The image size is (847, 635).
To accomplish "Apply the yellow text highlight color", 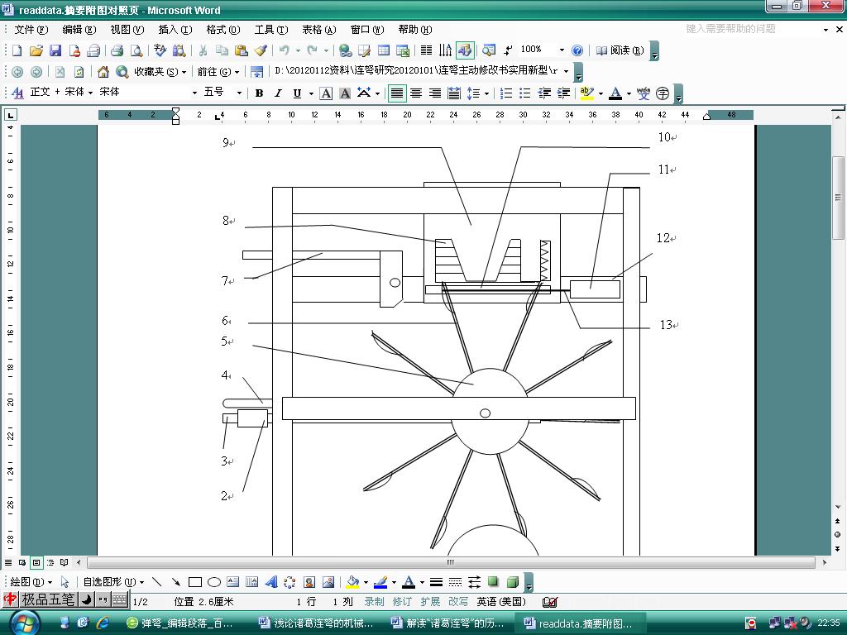I will (586, 93).
